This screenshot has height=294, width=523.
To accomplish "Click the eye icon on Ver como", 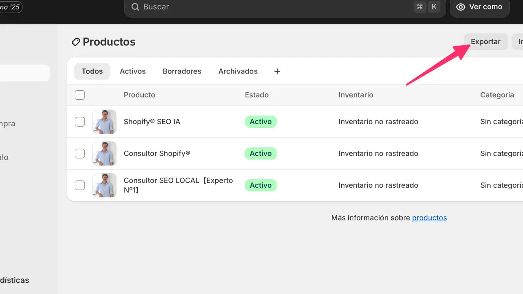I will point(461,7).
